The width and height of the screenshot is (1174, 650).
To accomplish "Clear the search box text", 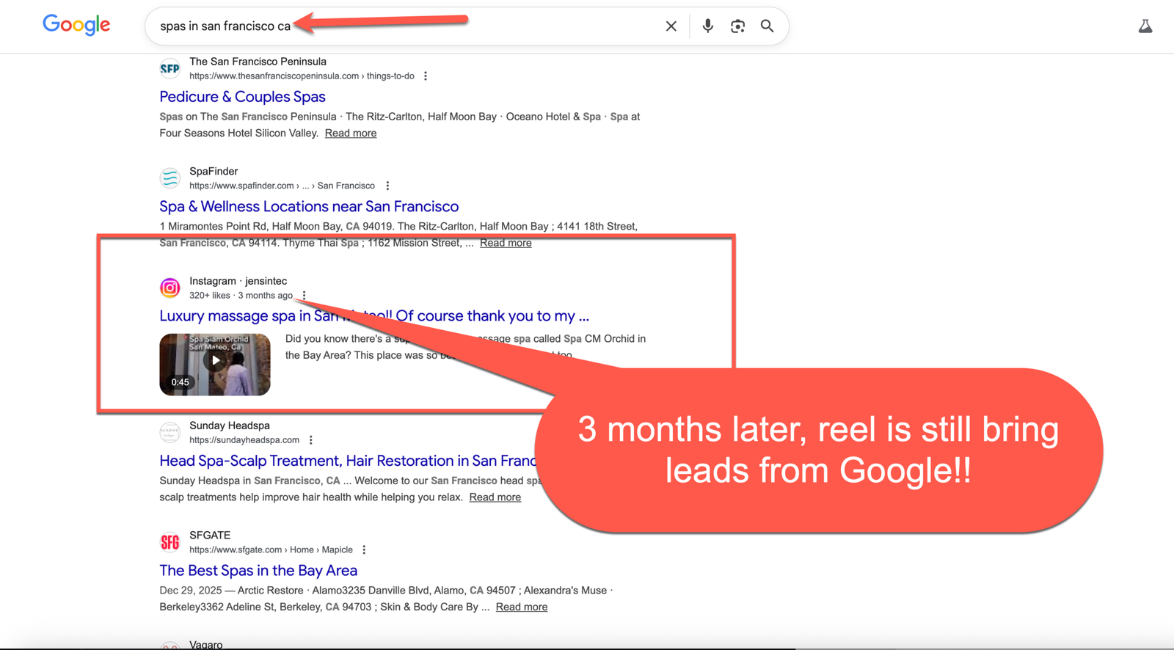I will (x=671, y=26).
